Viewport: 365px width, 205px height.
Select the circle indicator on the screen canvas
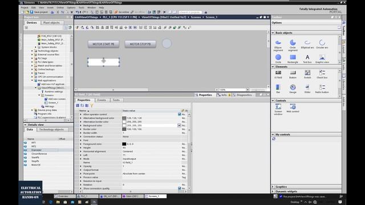click(167, 43)
